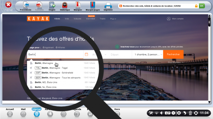Screen dimensions: 213x119
Task: Open the Marque-pages bookmarks list
Action: (x=93, y=6)
